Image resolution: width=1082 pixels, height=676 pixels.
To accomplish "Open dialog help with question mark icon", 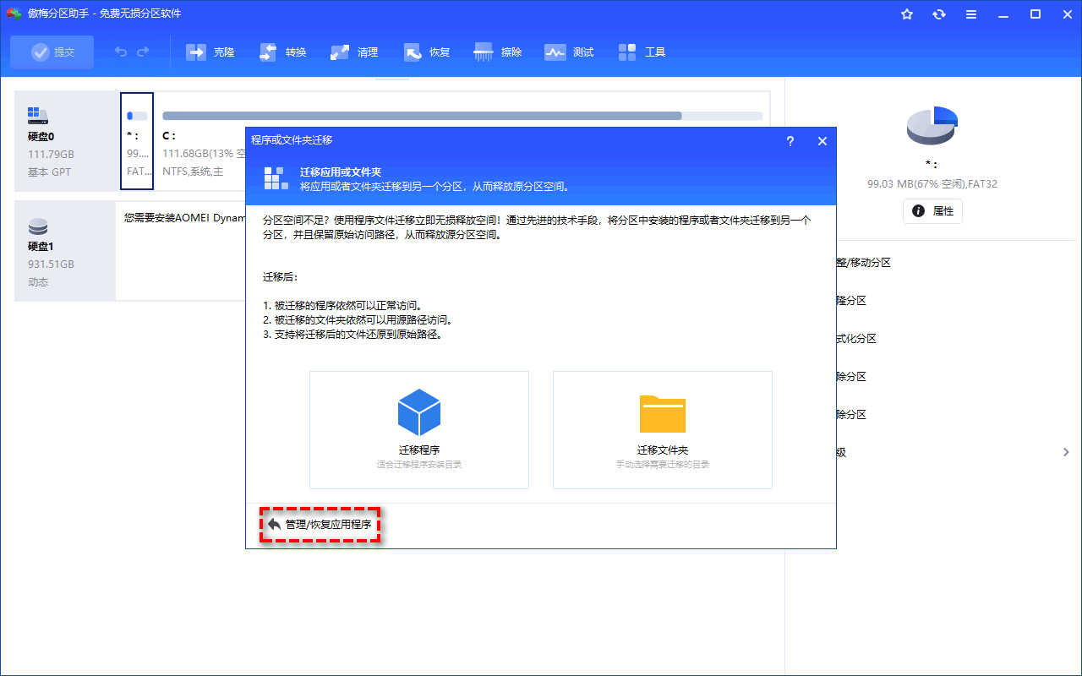I will point(790,141).
